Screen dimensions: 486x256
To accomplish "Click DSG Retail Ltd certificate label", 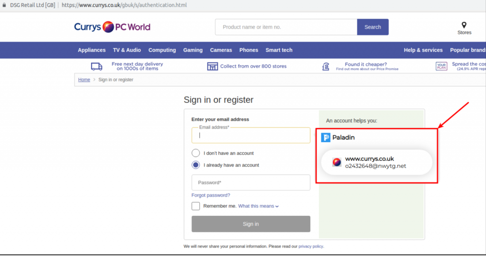I will [33, 5].
